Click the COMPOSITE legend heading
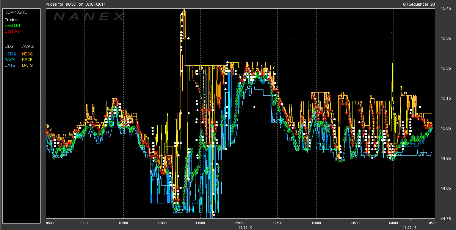 [16, 12]
